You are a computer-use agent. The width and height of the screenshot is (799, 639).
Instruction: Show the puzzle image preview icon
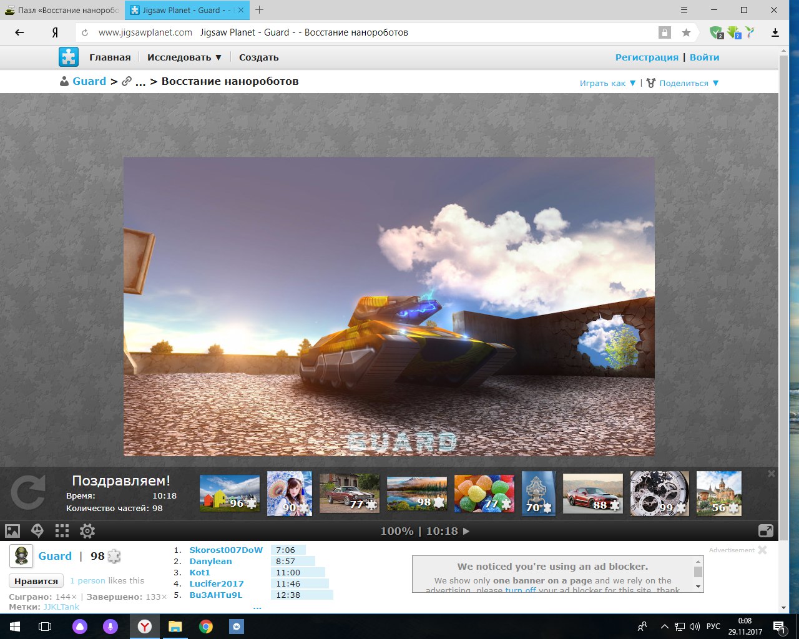coord(12,531)
